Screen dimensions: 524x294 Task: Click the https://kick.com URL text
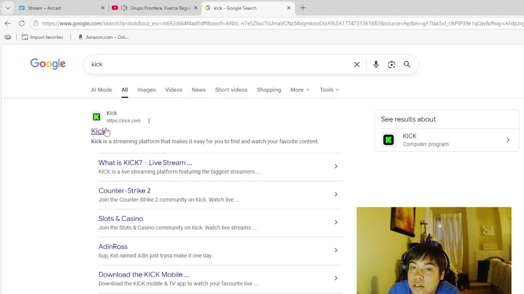(x=123, y=121)
